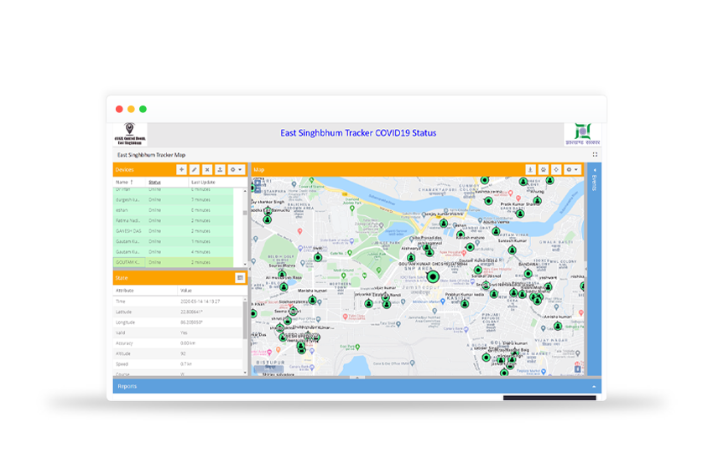Click the Longitude row in State table
Image resolution: width=713 pixels, height=469 pixels.
[178, 322]
